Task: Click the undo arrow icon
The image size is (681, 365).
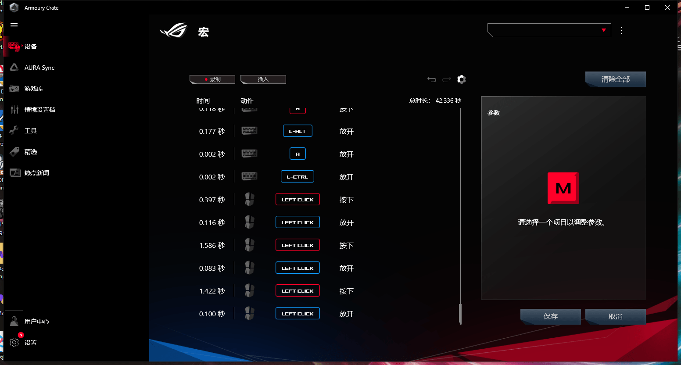Action: point(432,79)
